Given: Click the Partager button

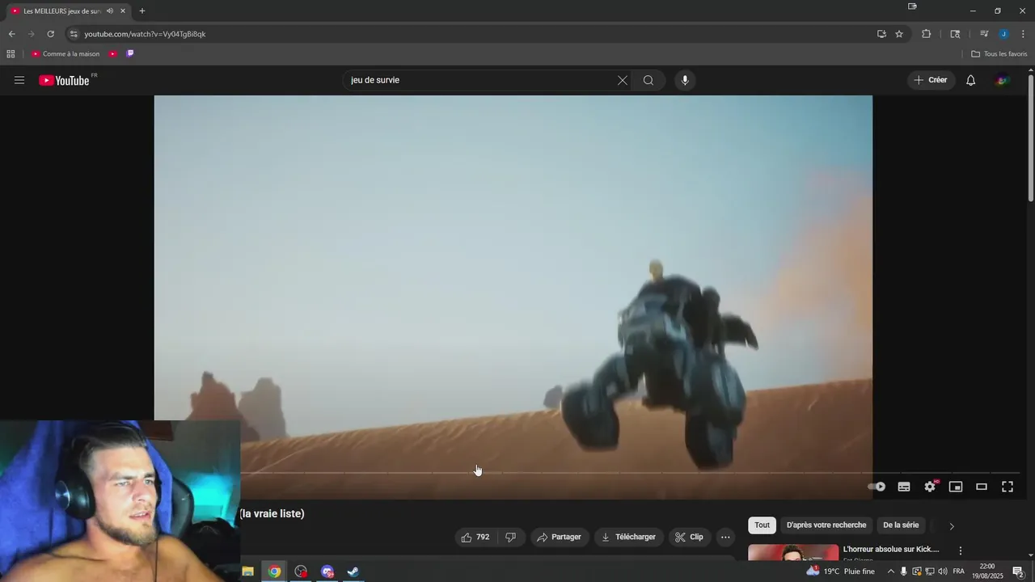Looking at the screenshot, I should pos(560,537).
